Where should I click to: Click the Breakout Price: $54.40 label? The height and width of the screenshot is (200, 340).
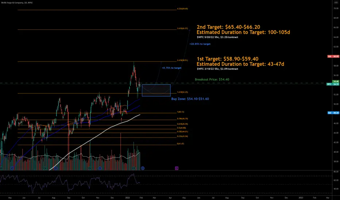(x=212, y=79)
